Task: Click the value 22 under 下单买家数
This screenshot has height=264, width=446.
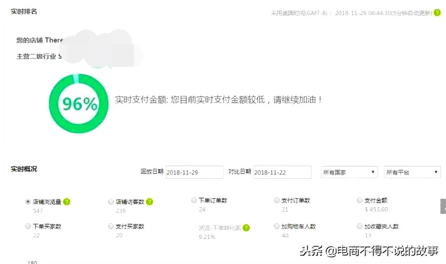Action: [36, 236]
